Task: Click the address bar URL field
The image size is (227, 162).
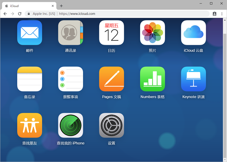Action: (117, 14)
